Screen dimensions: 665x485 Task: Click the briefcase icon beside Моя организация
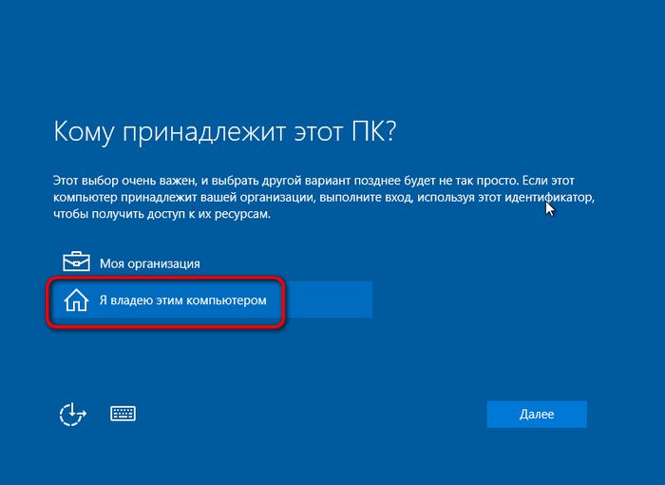(75, 262)
